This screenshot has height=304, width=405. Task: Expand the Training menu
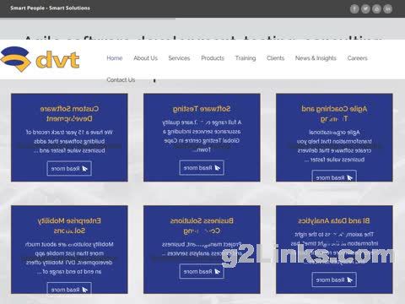pyautogui.click(x=246, y=58)
